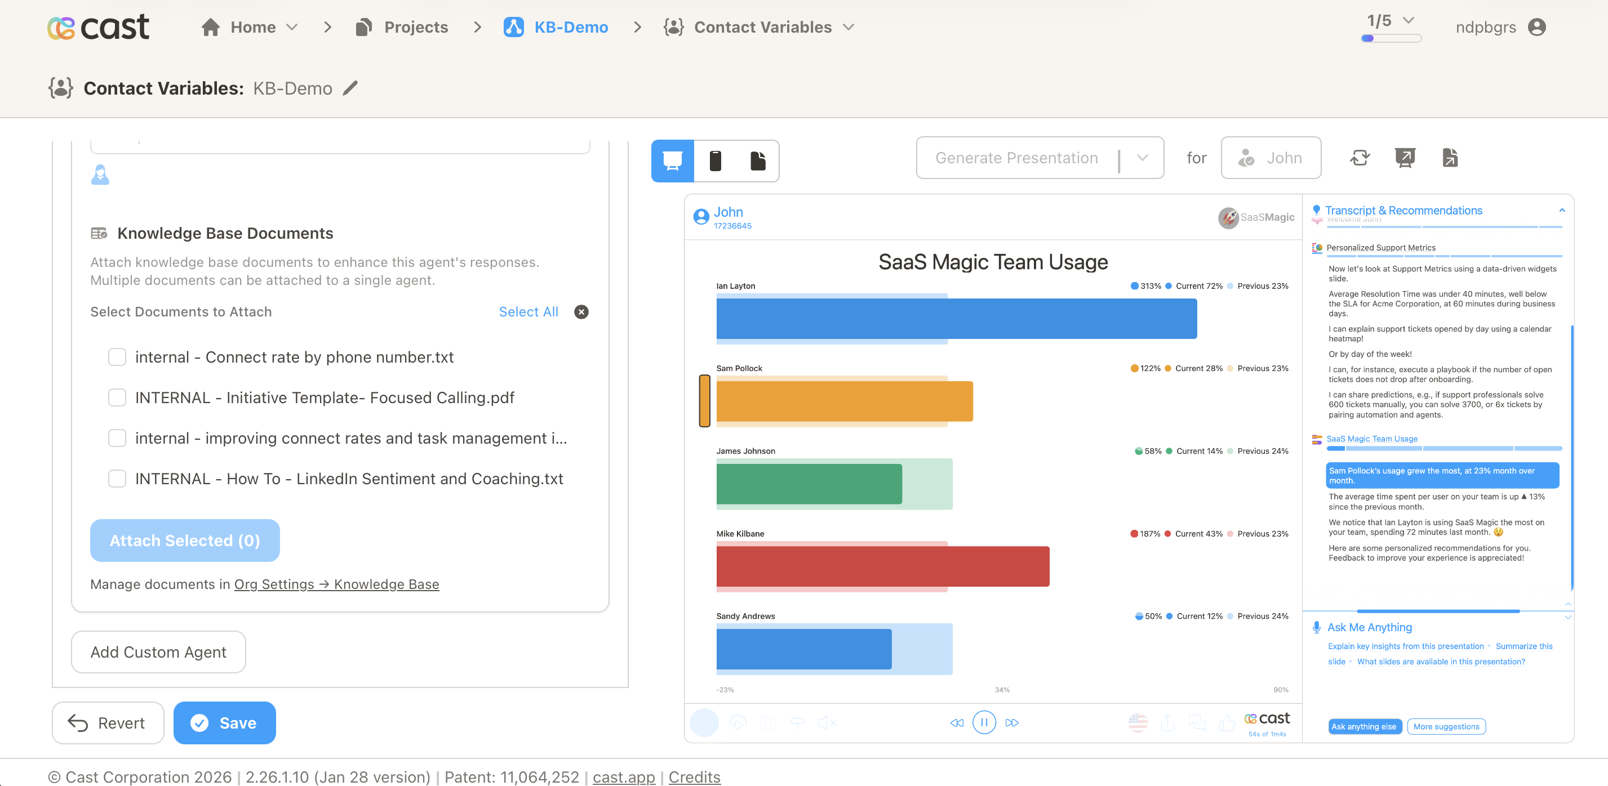The image size is (1608, 786).
Task: Pause the presentation playback
Action: pyautogui.click(x=984, y=722)
